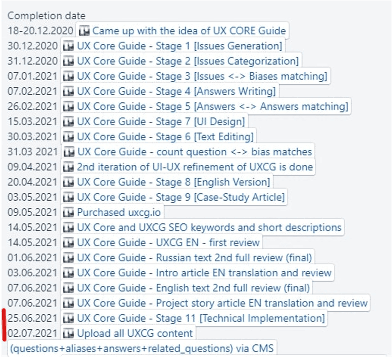Click the icon before 'Upload all UXCG content'
Screen dimensions: 392x357
click(x=69, y=334)
